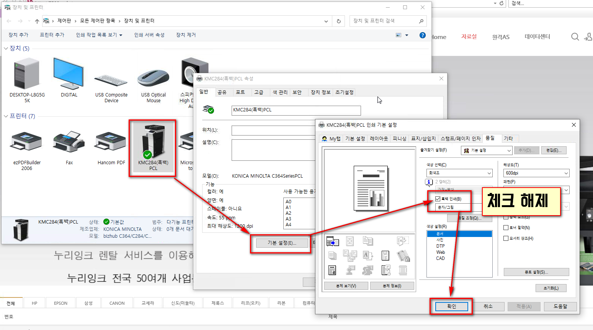Open the 폰트 설정(S) dialog
Screen dimensions: 593x330
click(x=536, y=272)
